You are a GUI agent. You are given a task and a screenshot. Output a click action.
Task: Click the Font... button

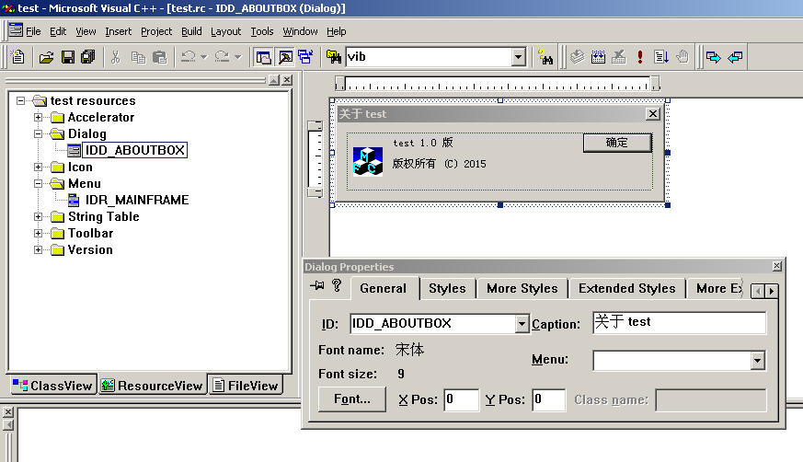tap(351, 399)
